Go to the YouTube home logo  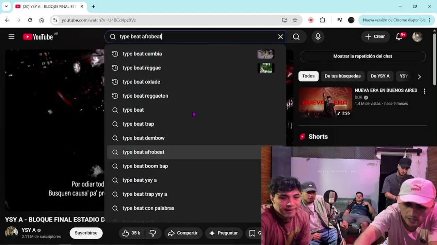pyautogui.click(x=38, y=37)
